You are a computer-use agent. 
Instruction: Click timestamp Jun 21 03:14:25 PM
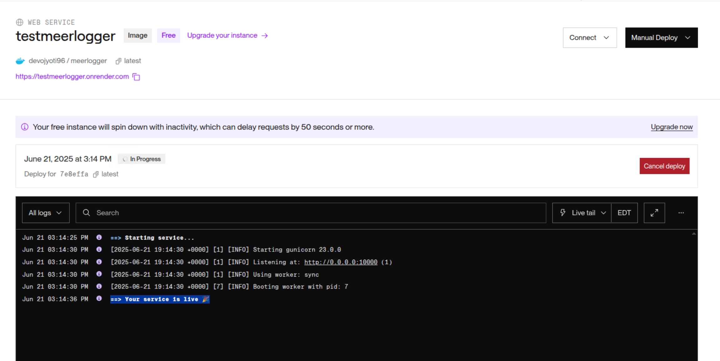55,238
